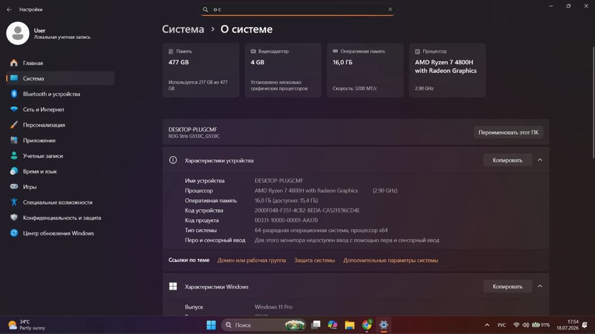Open Приложения settings
This screenshot has height=334, width=595.
(60, 140)
